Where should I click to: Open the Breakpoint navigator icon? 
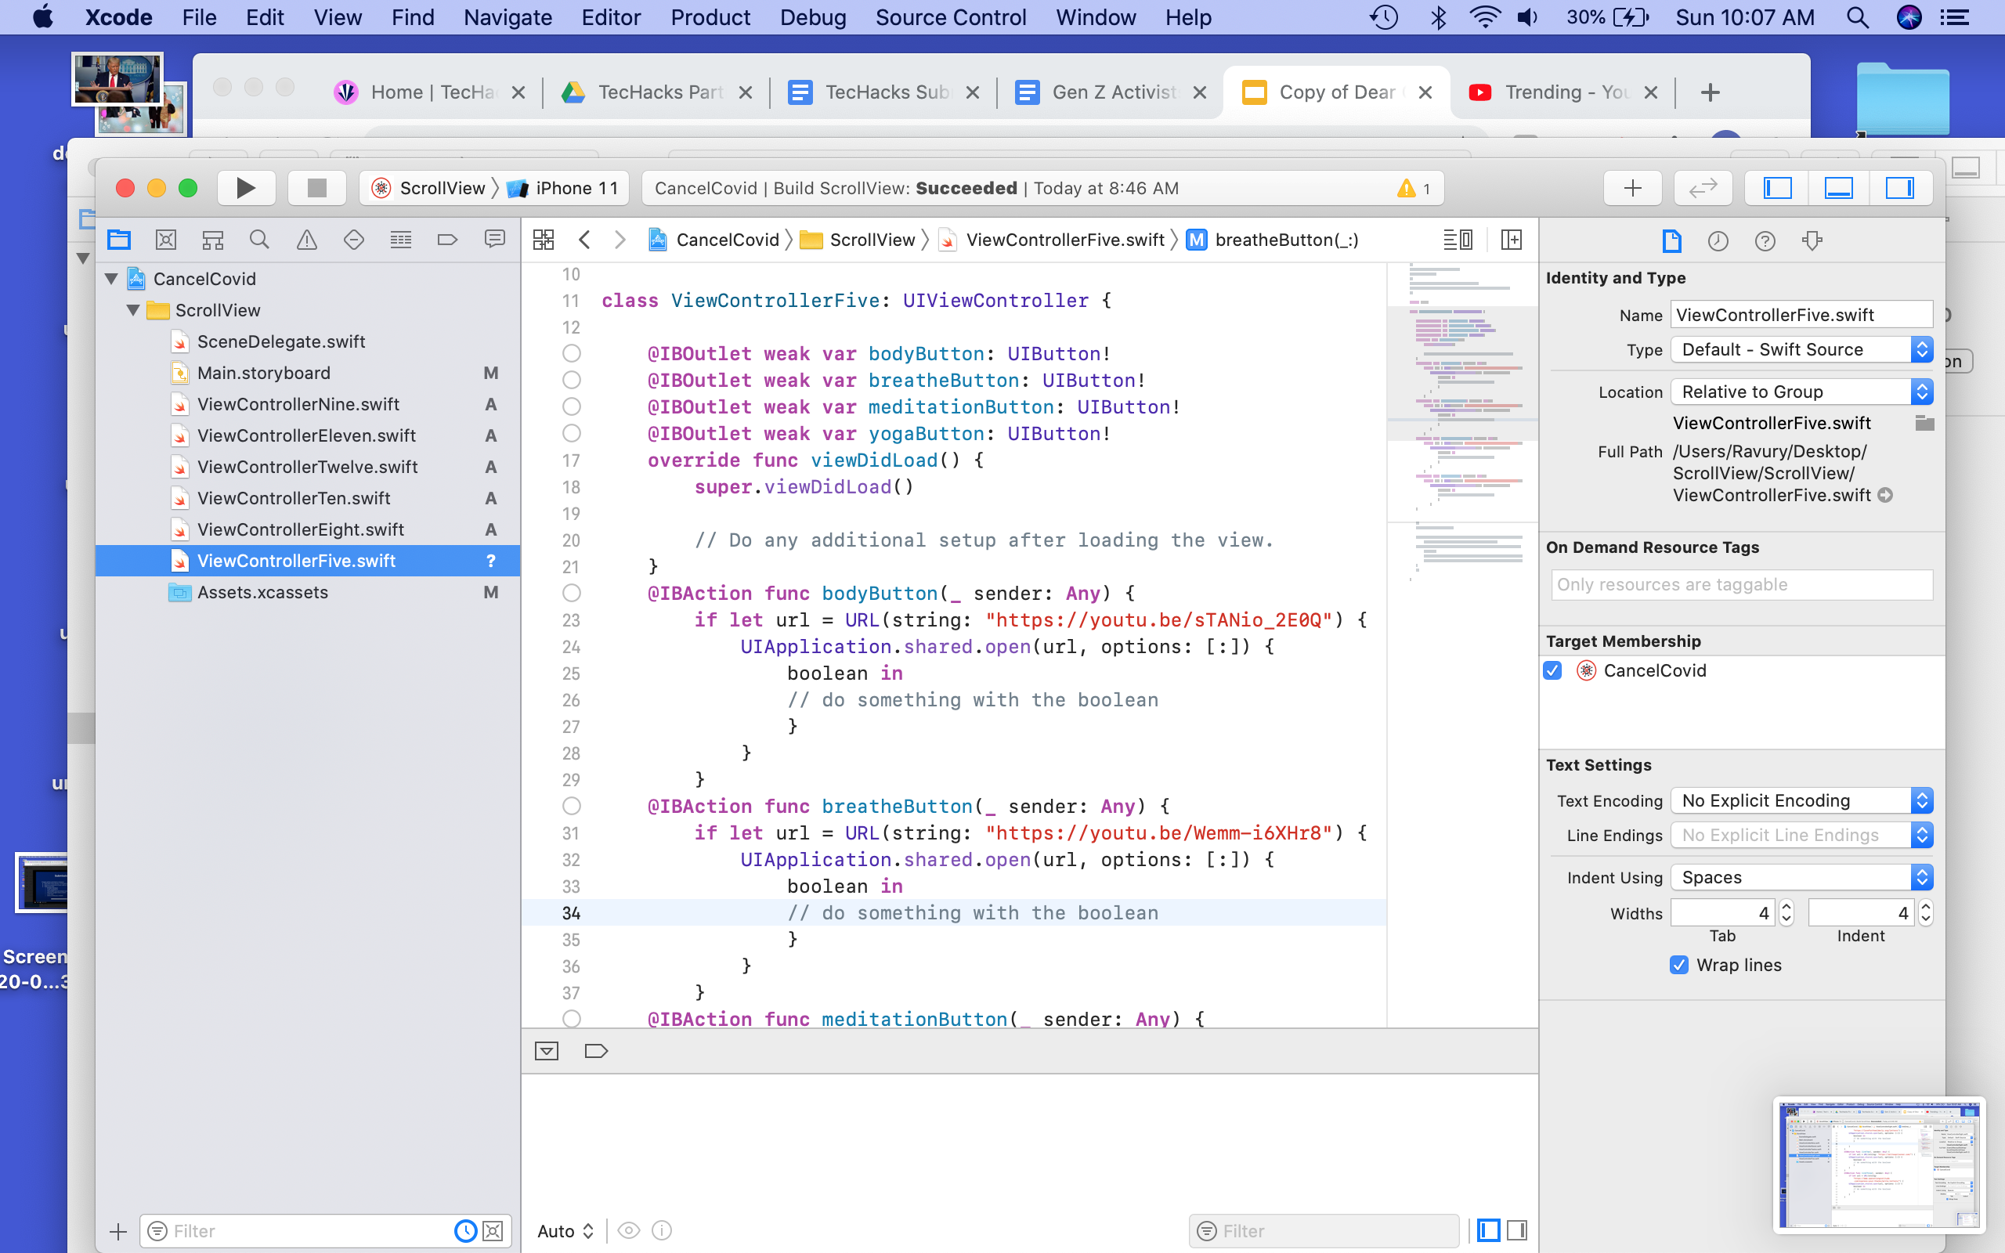click(x=447, y=240)
